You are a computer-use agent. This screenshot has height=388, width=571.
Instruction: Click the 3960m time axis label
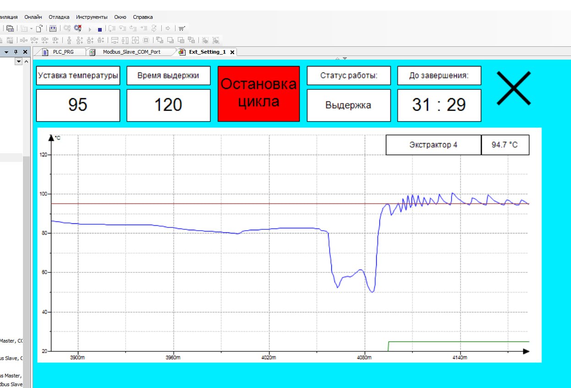pos(173,357)
